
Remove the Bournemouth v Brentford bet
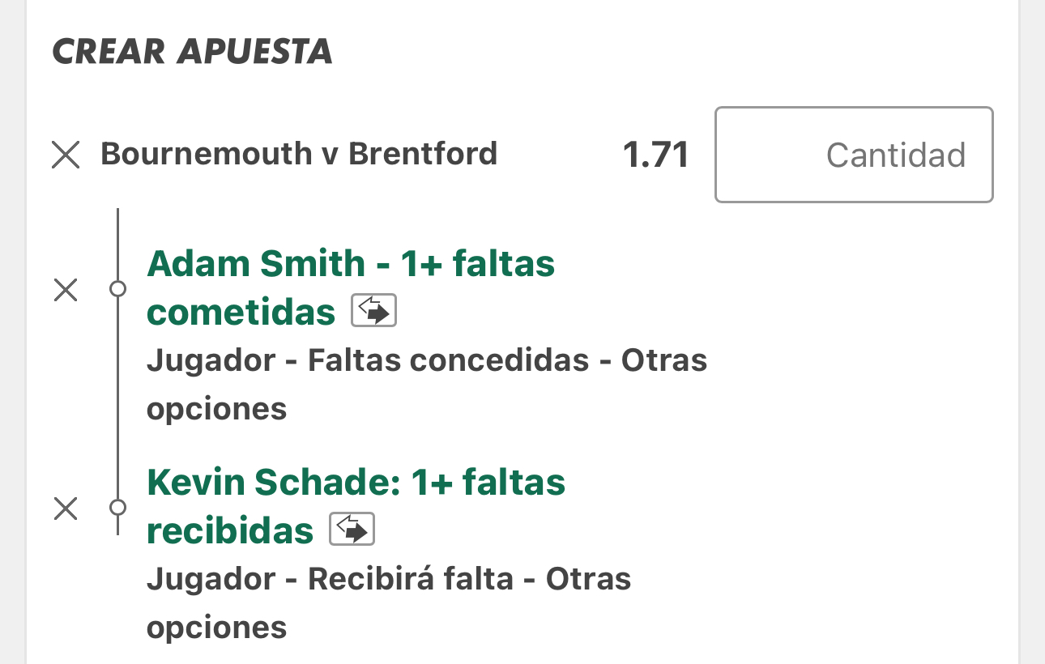point(66,155)
